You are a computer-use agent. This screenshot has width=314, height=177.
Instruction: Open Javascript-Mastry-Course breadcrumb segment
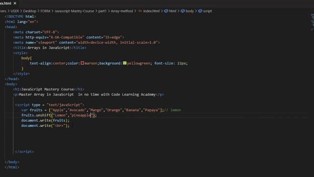pyautogui.click(x=74, y=11)
